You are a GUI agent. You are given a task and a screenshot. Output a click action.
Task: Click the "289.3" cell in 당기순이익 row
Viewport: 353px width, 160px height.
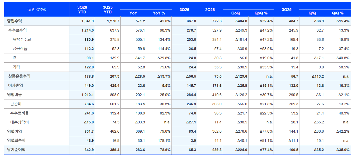point(217,150)
